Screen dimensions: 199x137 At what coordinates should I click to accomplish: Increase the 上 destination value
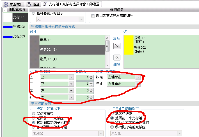click(91, 76)
